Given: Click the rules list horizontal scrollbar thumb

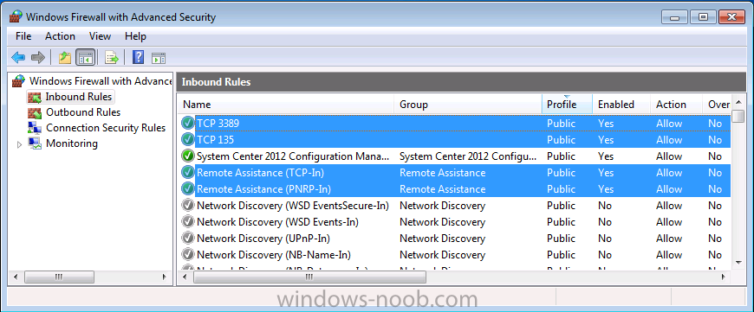Looking at the screenshot, I should [309, 277].
